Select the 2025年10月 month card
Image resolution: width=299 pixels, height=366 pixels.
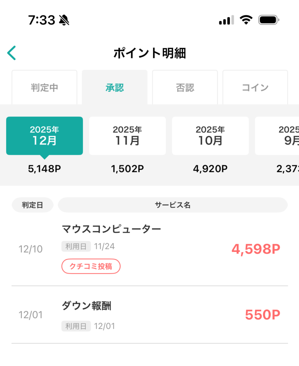point(210,136)
